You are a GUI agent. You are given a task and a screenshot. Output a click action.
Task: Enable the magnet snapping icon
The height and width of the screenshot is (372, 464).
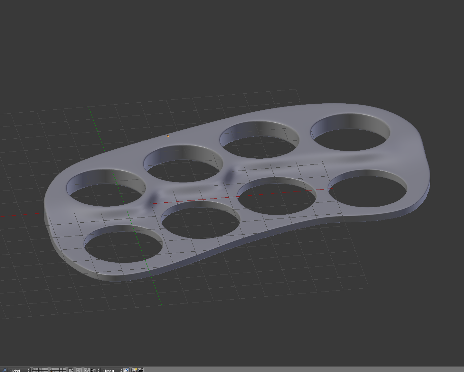[87, 369]
